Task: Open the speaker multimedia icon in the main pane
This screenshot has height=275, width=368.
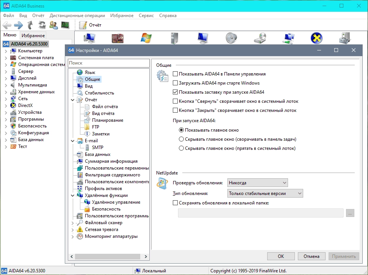Action: click(231, 38)
